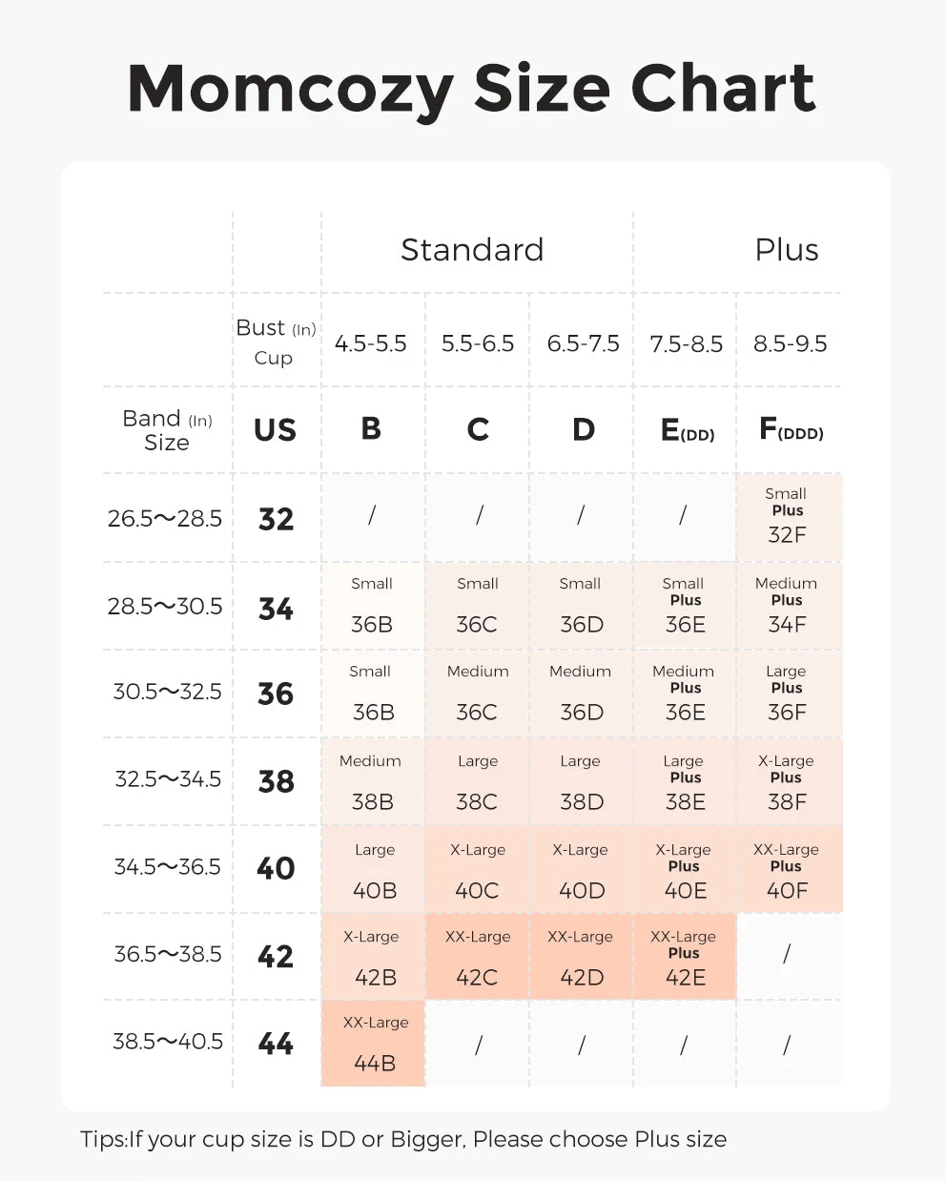Click the tips text about Plus size
The image size is (946, 1181).
coord(403,1139)
